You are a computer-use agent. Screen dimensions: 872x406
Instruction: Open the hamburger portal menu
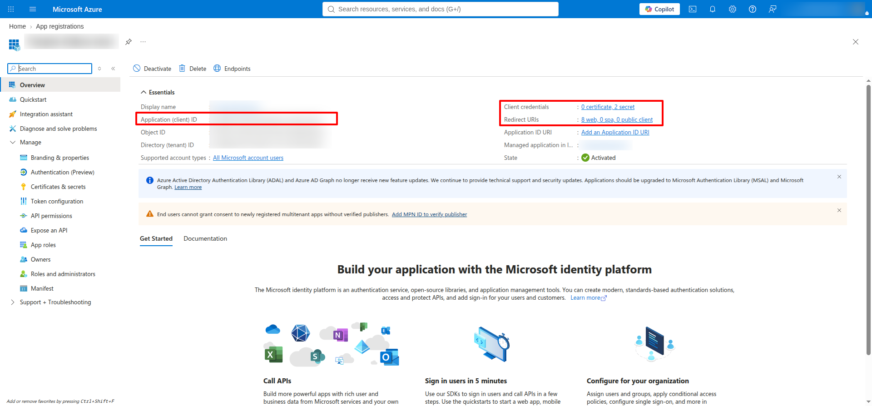[33, 9]
